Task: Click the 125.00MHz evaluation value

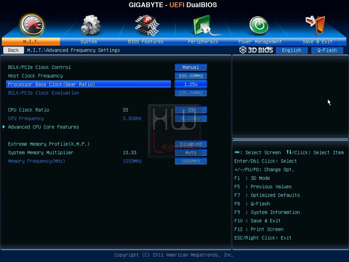Action: point(191,93)
